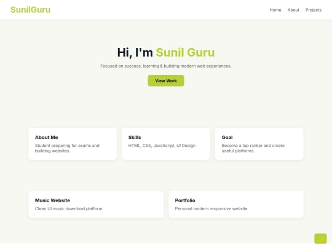This screenshot has height=249, width=332.
Task: Click 'Personal modern responsive website' text
Action: pyautogui.click(x=211, y=209)
